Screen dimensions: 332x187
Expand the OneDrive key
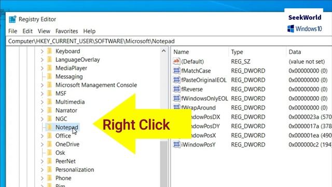point(42,144)
